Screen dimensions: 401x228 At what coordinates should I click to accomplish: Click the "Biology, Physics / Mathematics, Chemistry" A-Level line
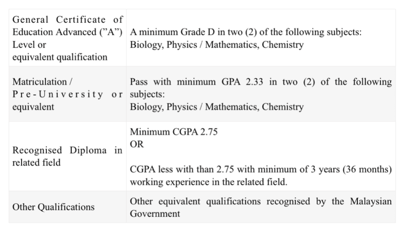point(216,45)
